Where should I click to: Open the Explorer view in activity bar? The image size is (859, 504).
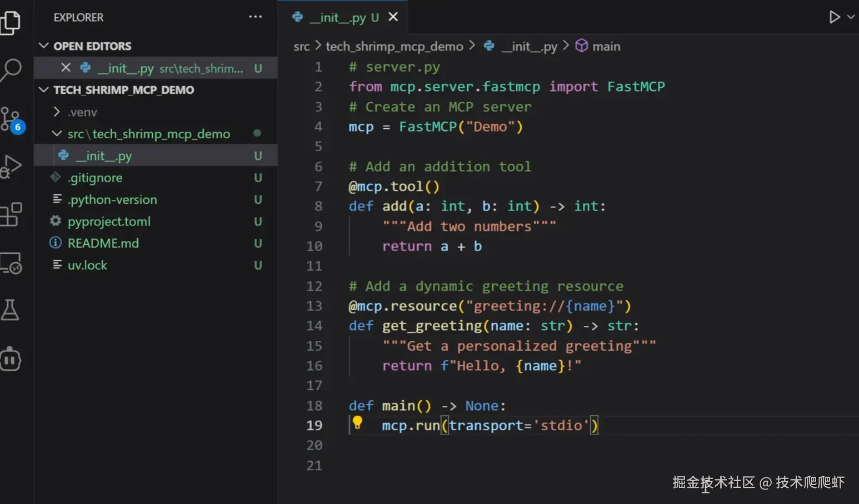coord(10,23)
